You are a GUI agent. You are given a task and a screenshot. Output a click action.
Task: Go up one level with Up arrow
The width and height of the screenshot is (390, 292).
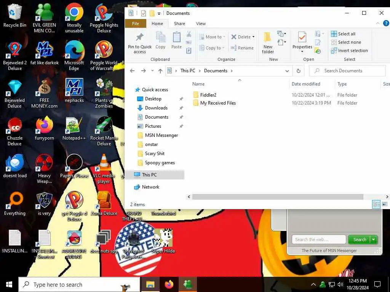click(x=160, y=71)
